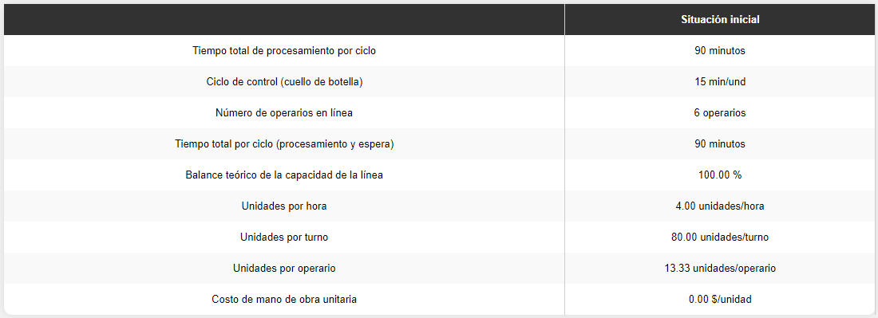Viewport: 878px width, 318px height.
Task: Select Número de operarios en línea label
Action: point(284,113)
